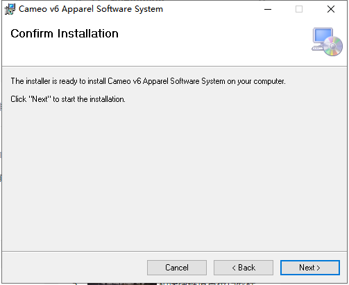Close the installer with the X
This screenshot has width=349, height=285.
tap(331, 9)
